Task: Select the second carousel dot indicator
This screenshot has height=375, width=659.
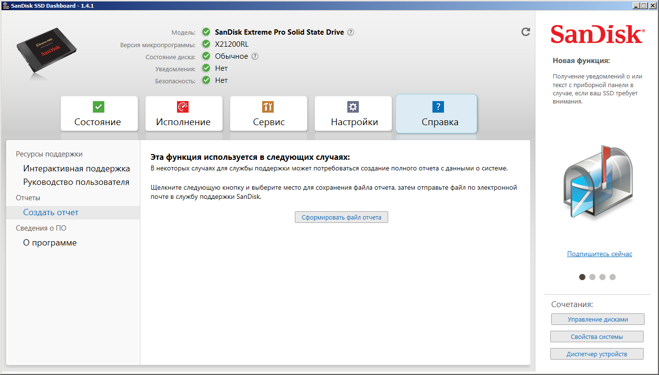Action: pyautogui.click(x=592, y=277)
